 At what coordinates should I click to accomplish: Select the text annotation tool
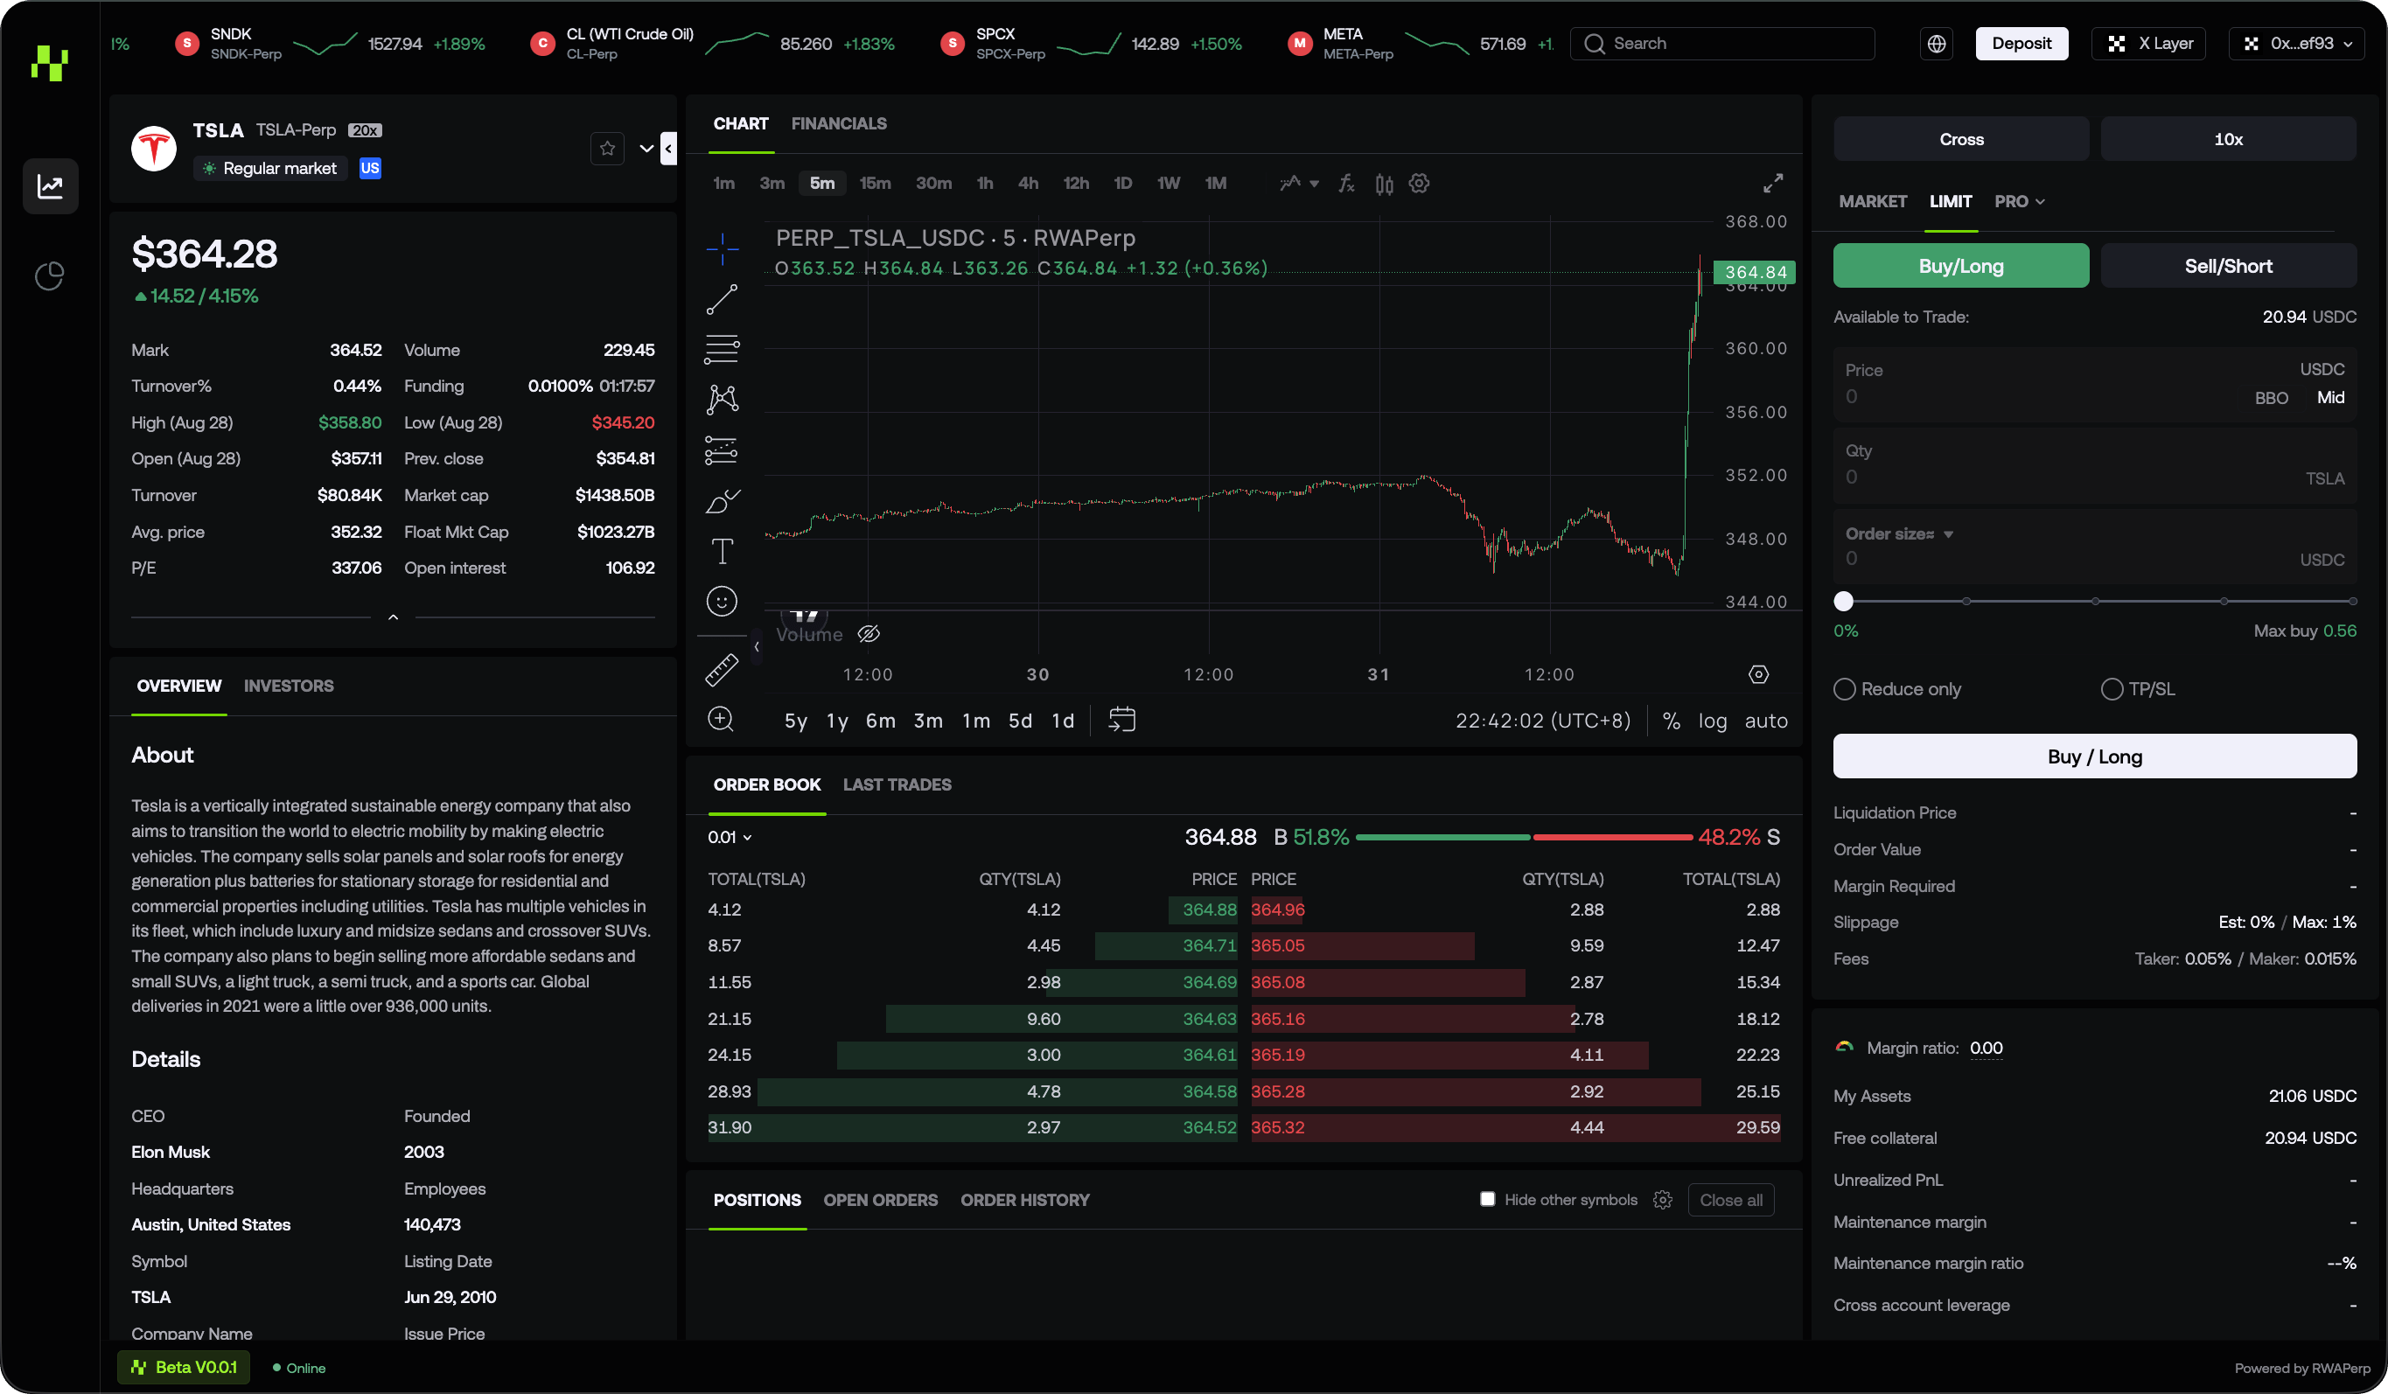(x=723, y=551)
